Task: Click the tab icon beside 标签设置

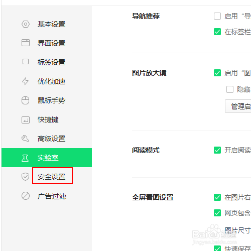Action: [x=26, y=62]
